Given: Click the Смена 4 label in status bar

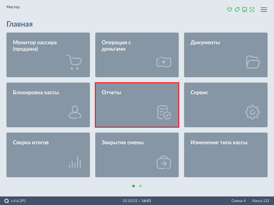Looking at the screenshot, I should (238, 201).
